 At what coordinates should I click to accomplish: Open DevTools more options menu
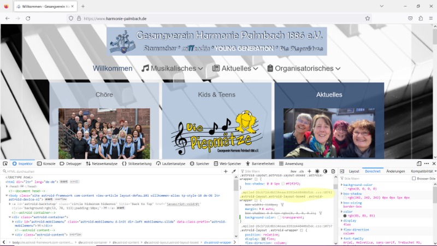click(x=427, y=163)
